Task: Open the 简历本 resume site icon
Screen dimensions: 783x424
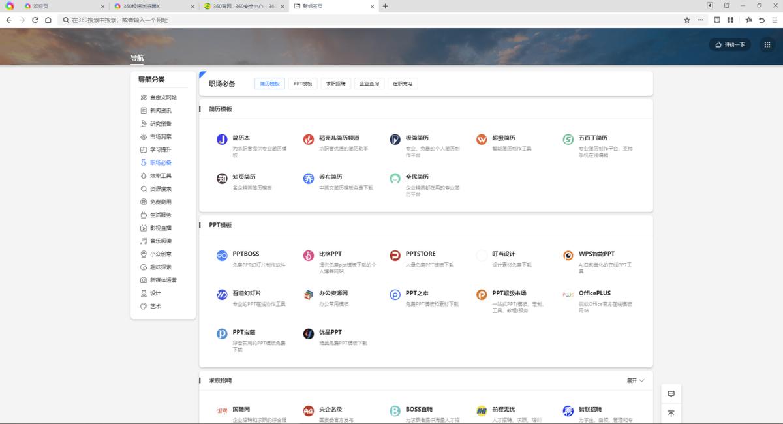Action: [222, 140]
